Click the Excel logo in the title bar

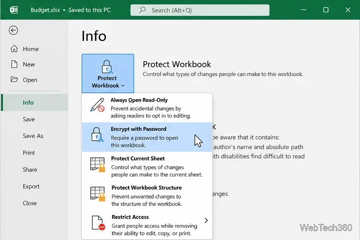pos(14,10)
